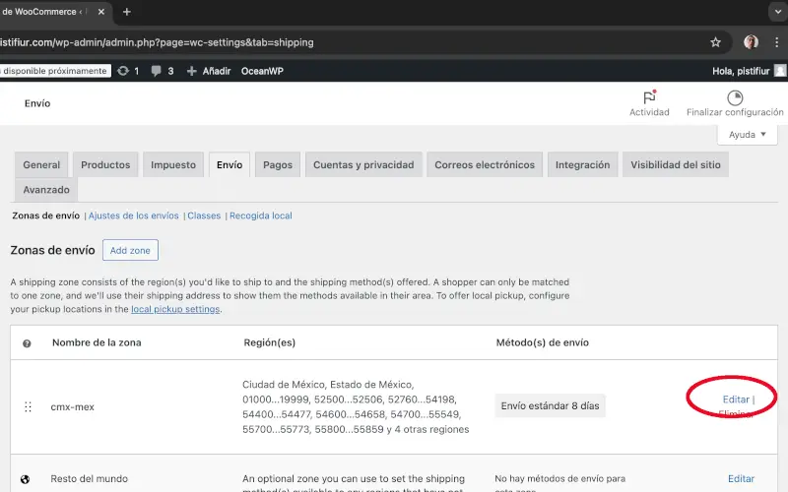Click the disponible próximamente badge
The image size is (788, 492).
point(55,71)
